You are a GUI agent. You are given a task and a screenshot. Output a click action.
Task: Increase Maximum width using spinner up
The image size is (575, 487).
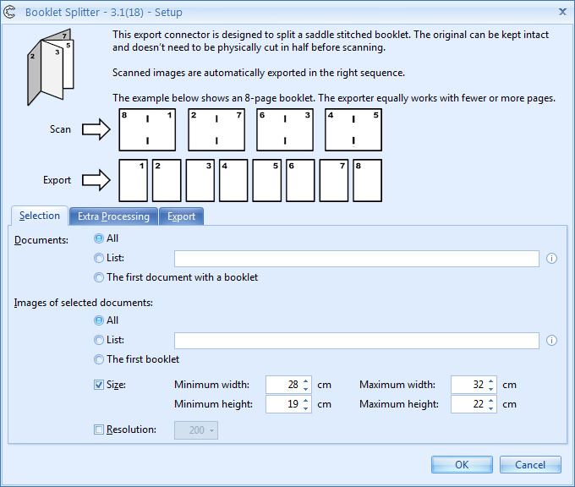[x=491, y=381]
